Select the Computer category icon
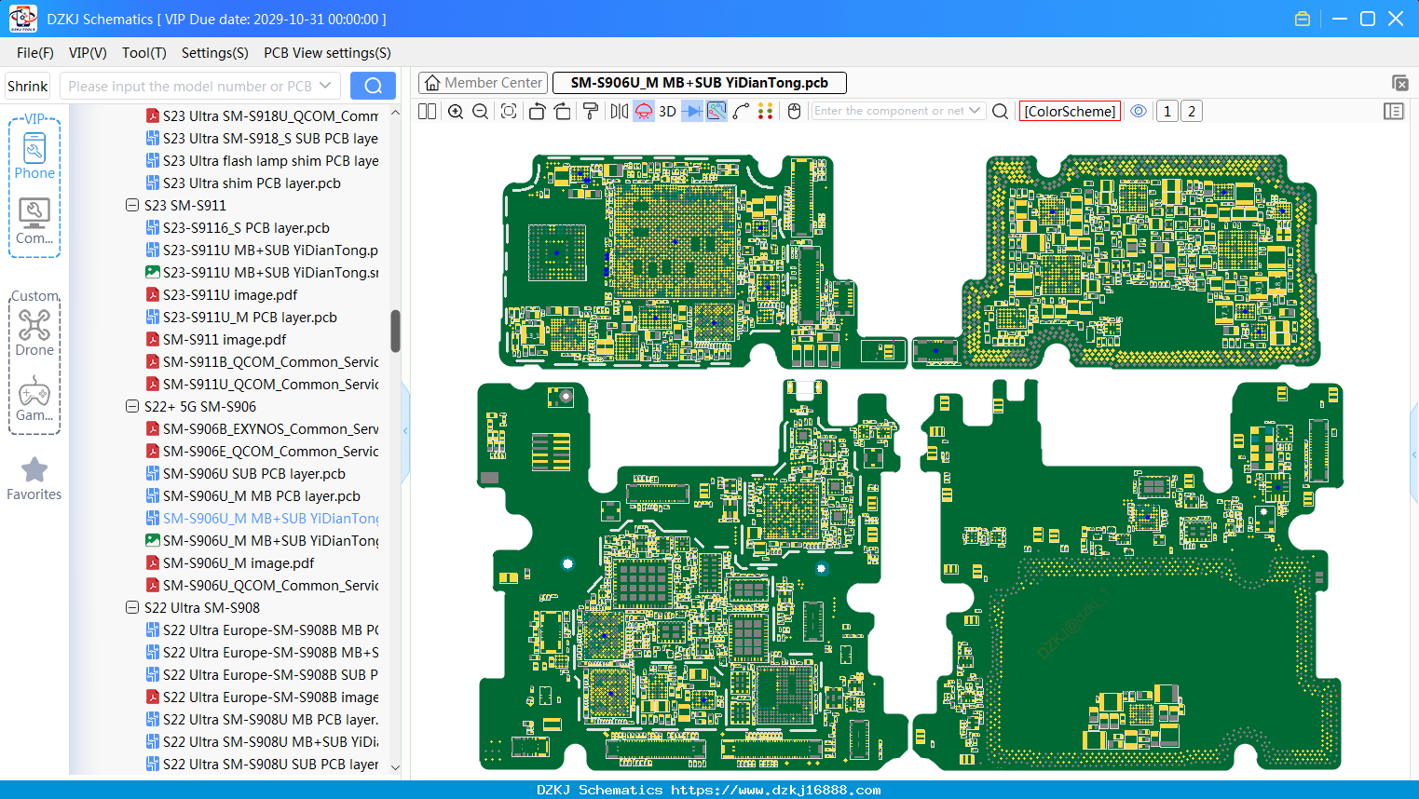The height and width of the screenshot is (799, 1419). pos(34,222)
